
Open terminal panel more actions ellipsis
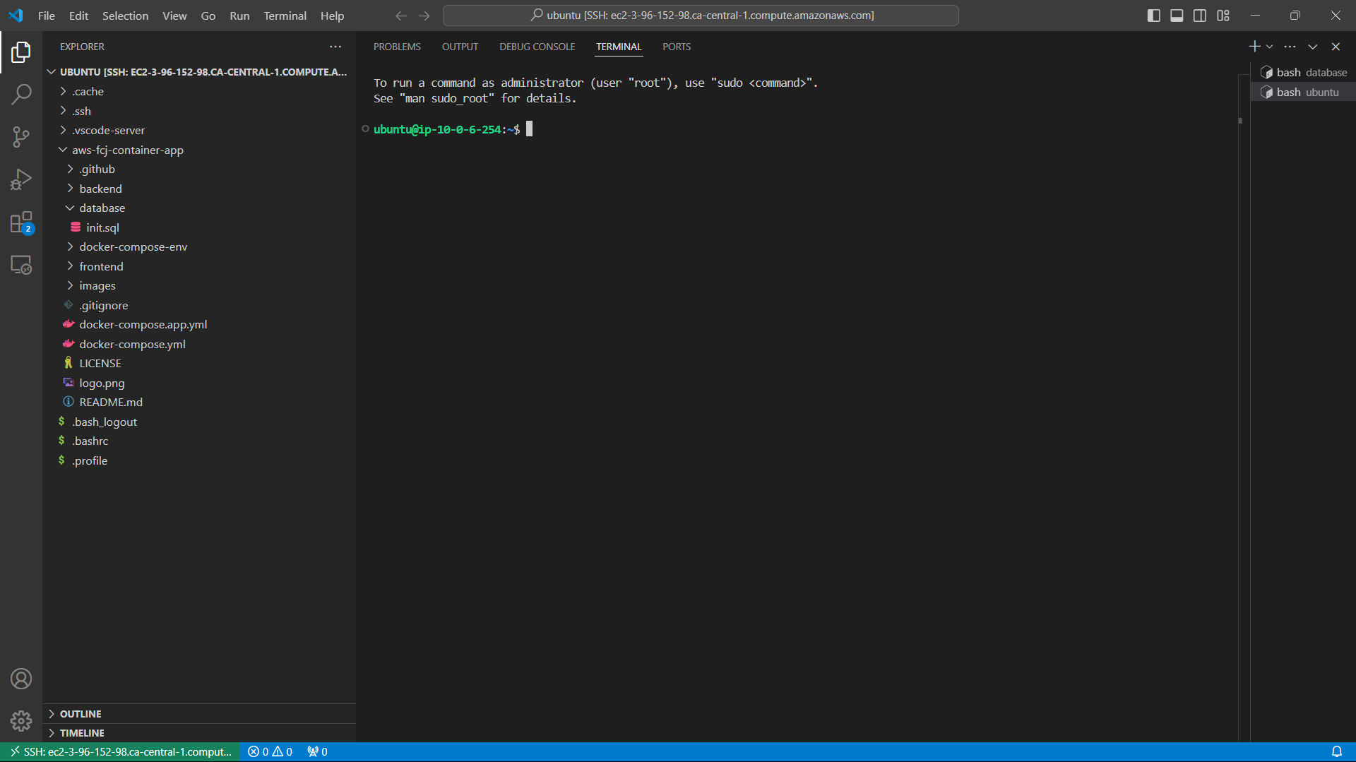coord(1290,47)
